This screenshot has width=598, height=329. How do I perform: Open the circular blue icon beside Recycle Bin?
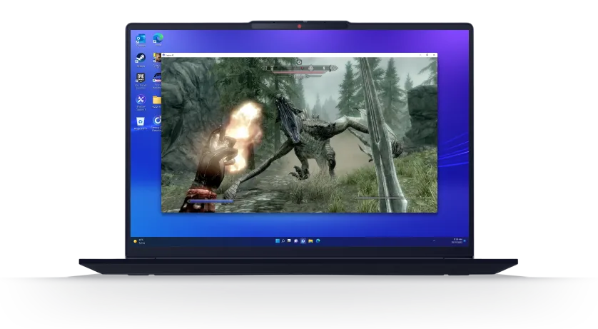157,123
